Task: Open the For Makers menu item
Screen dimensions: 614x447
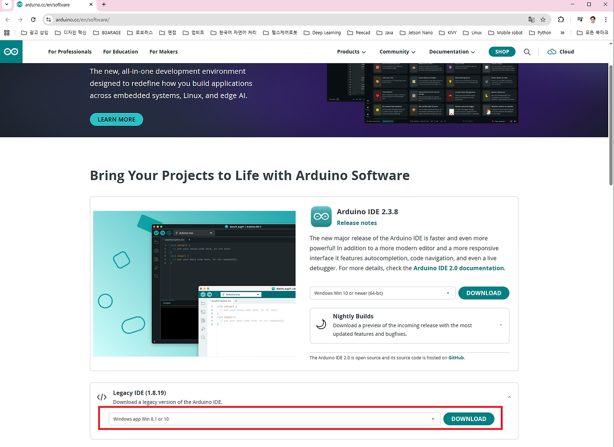Action: tap(164, 52)
